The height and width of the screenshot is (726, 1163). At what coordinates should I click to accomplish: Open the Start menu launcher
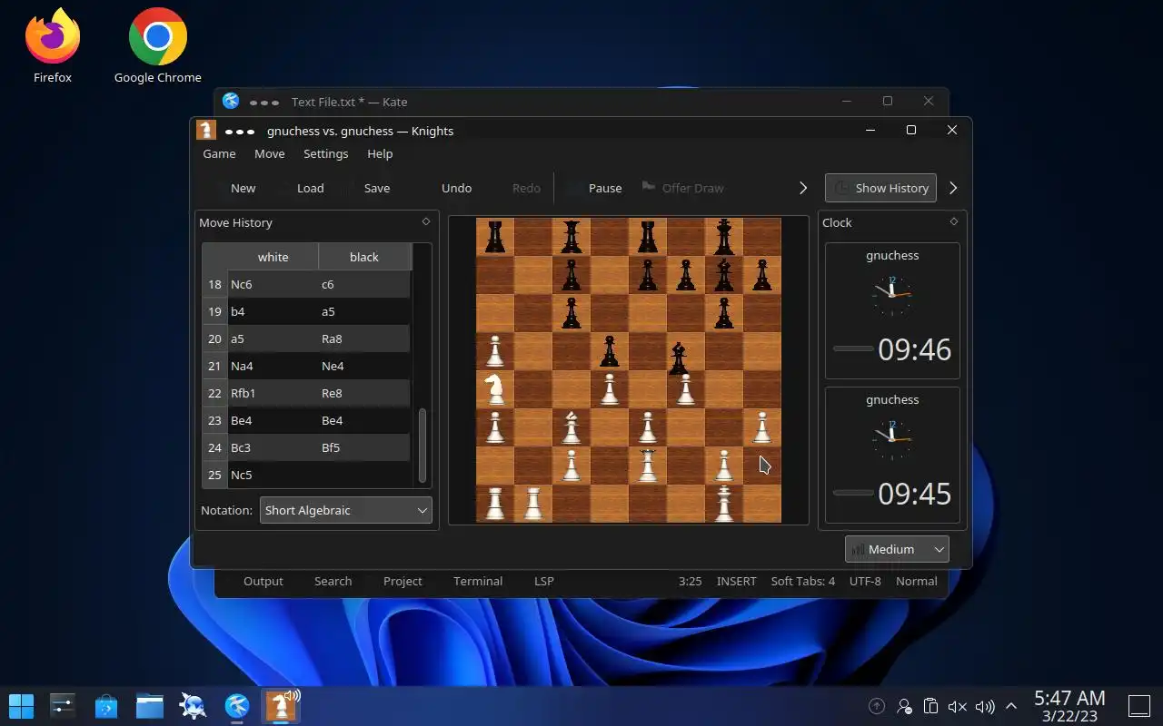click(x=21, y=705)
